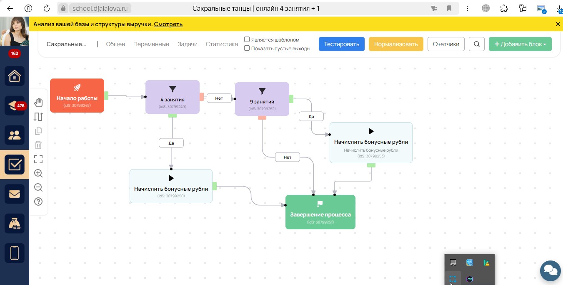Close the yellow notification banner
This screenshot has width=563, height=285.
(x=558, y=24)
